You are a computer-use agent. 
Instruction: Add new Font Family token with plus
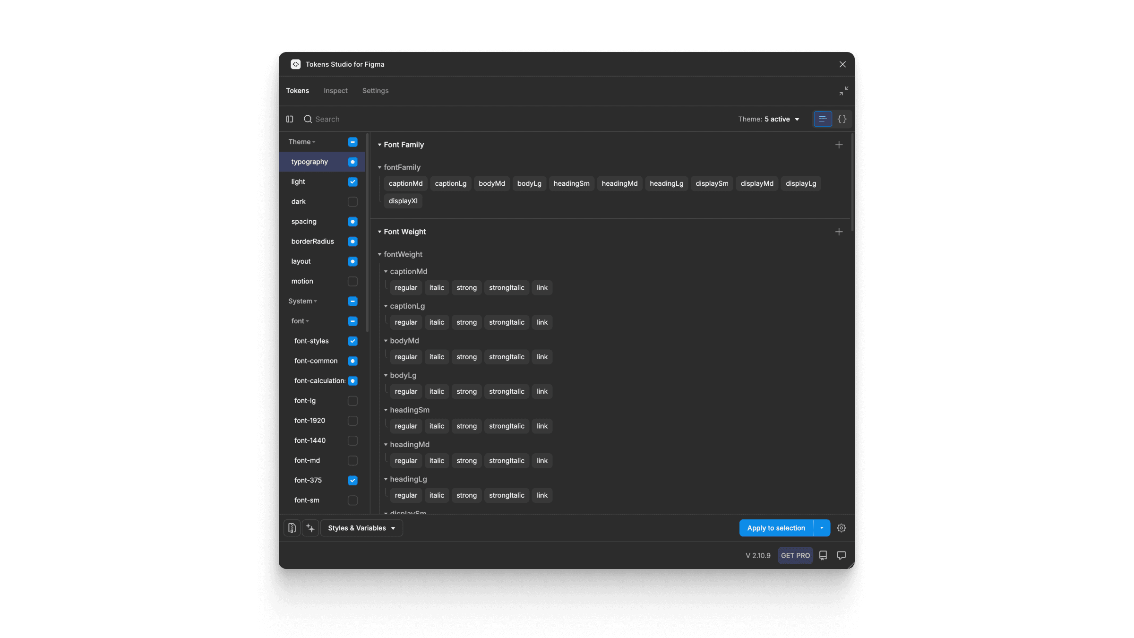[x=839, y=145]
